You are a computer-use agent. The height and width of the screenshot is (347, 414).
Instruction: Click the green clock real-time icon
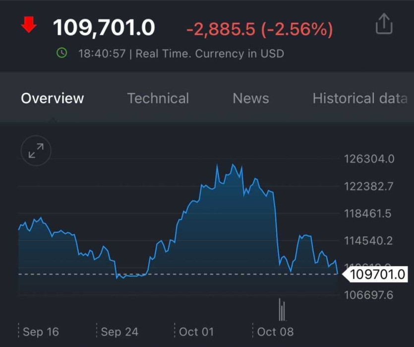(62, 53)
